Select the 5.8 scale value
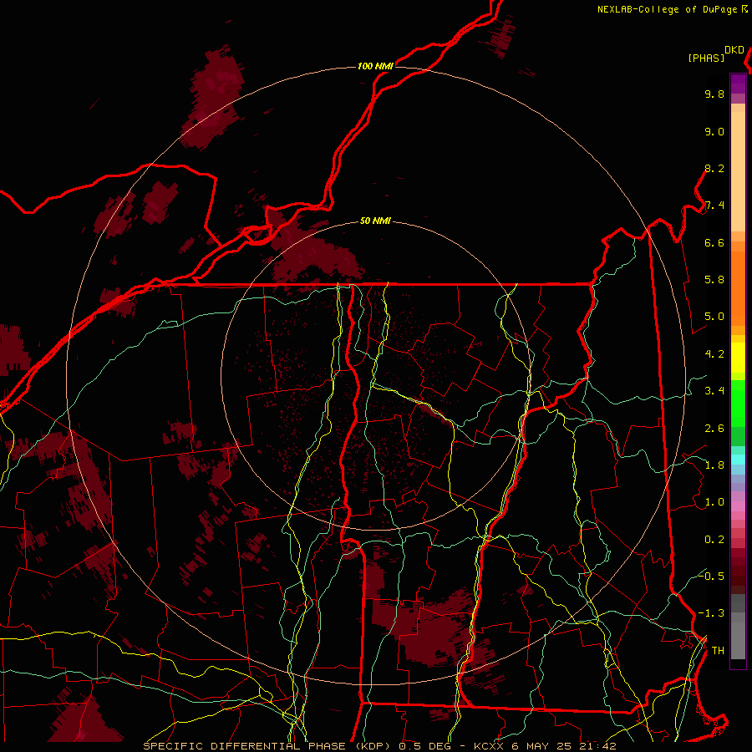Image resolution: width=752 pixels, height=752 pixels. 714,280
